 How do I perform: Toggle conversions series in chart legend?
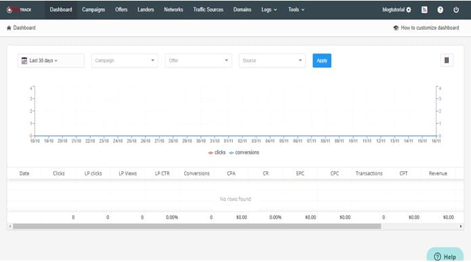point(244,152)
